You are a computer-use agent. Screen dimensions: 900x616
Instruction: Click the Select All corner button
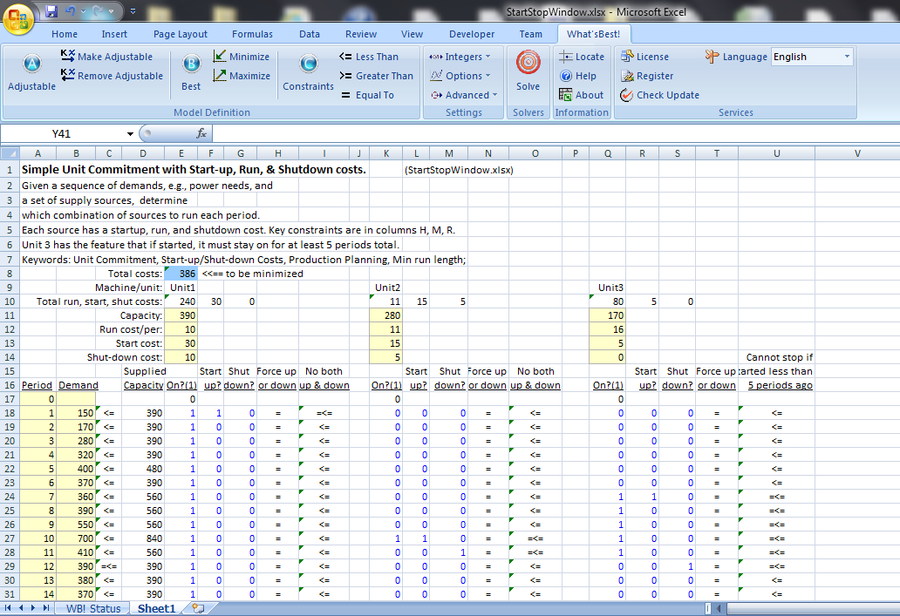click(10, 153)
